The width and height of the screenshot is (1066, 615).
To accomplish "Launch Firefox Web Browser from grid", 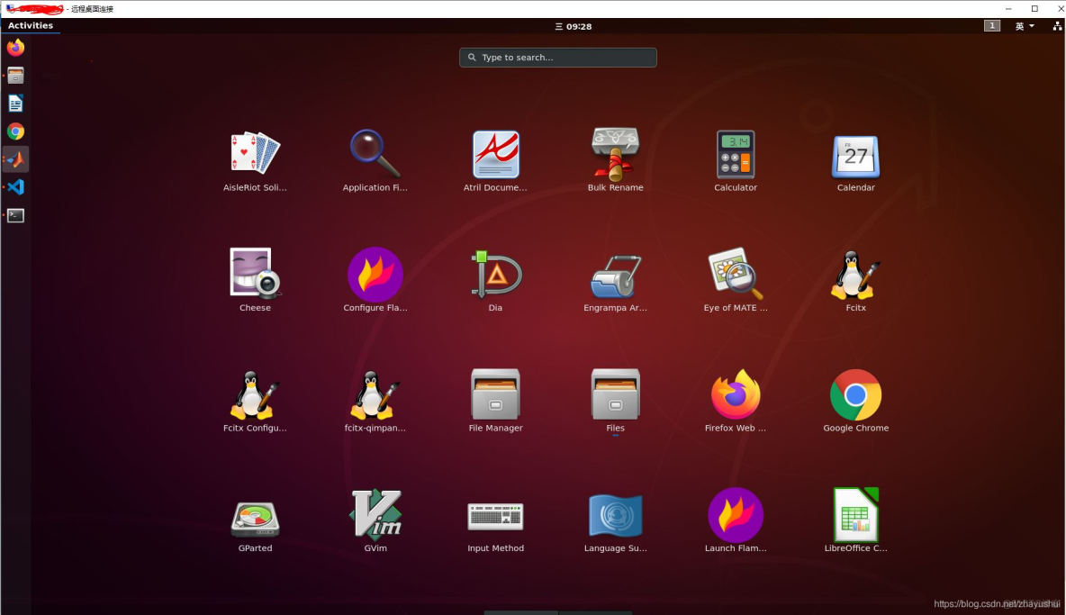I will 735,401.
